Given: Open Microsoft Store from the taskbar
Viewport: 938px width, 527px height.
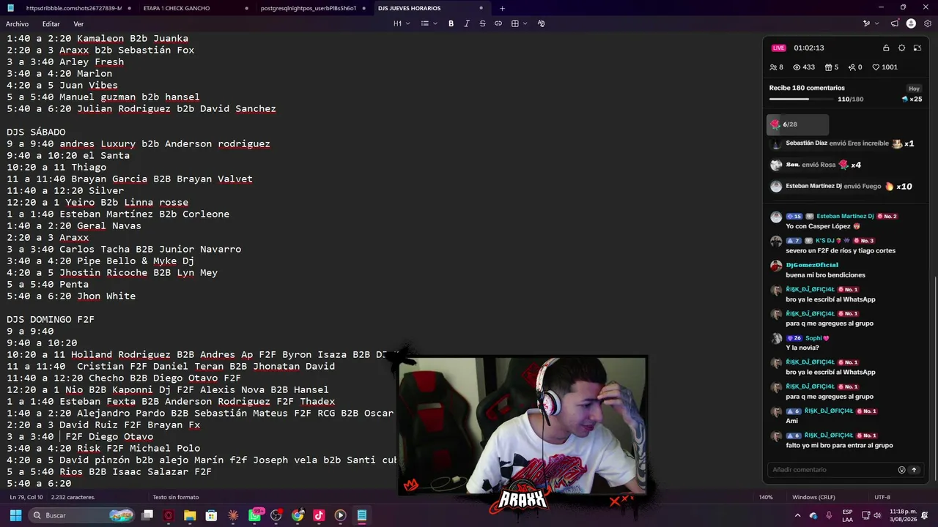Looking at the screenshot, I should coord(212,515).
